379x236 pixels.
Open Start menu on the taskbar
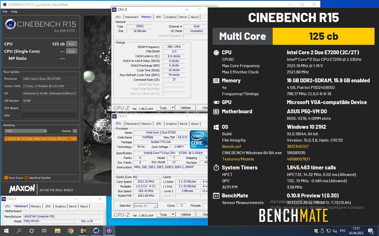coord(6,231)
